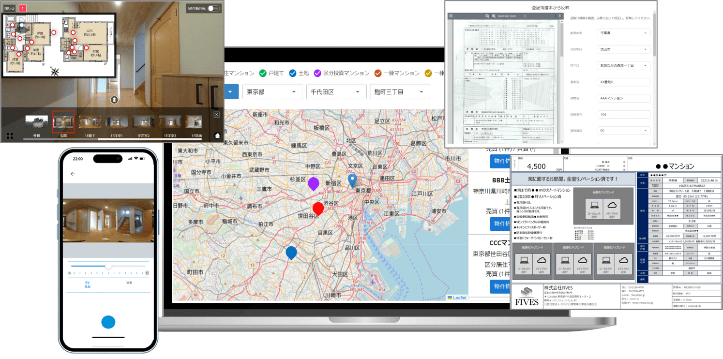The height and width of the screenshot is (359, 723).
Task: Click the XX番地X address field
Action: (x=623, y=82)
